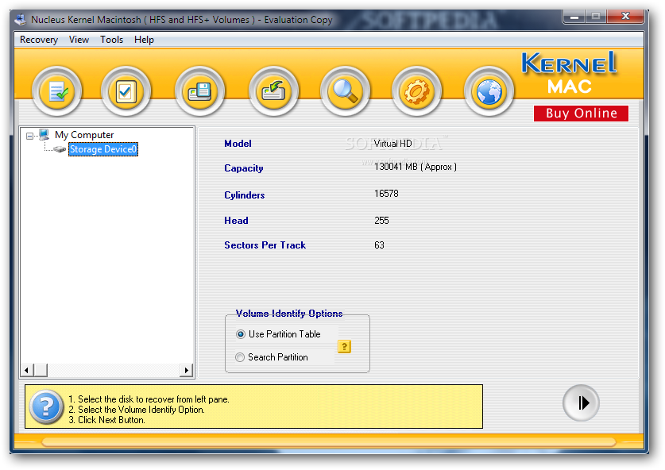Image resolution: width=665 pixels, height=470 pixels.
Task: Click the application icon in title bar
Action: pyautogui.click(x=21, y=20)
